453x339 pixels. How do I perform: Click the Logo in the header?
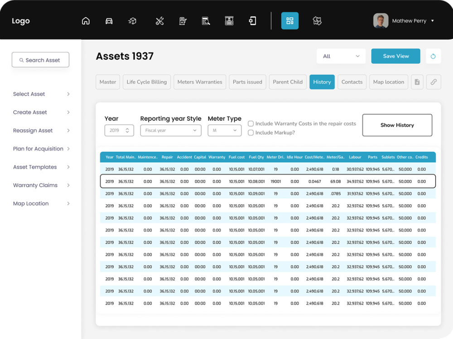pyautogui.click(x=21, y=21)
